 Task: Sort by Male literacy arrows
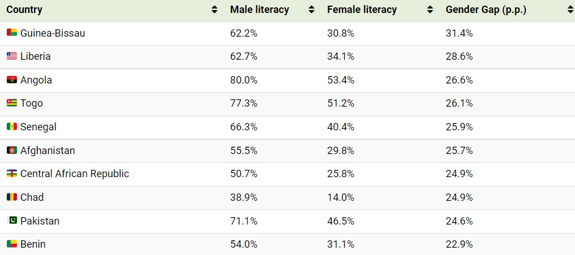(x=311, y=10)
